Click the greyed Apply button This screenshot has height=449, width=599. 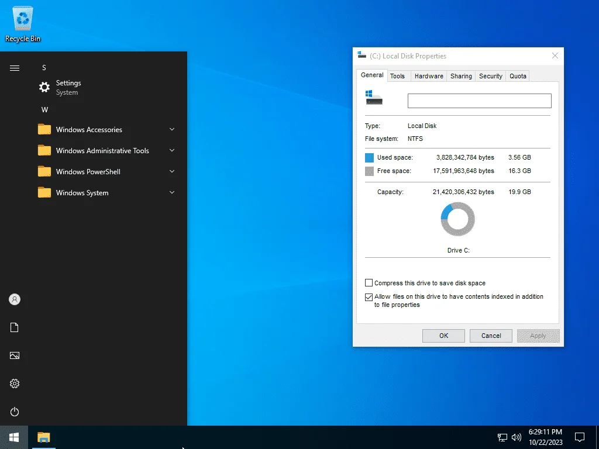pos(538,336)
